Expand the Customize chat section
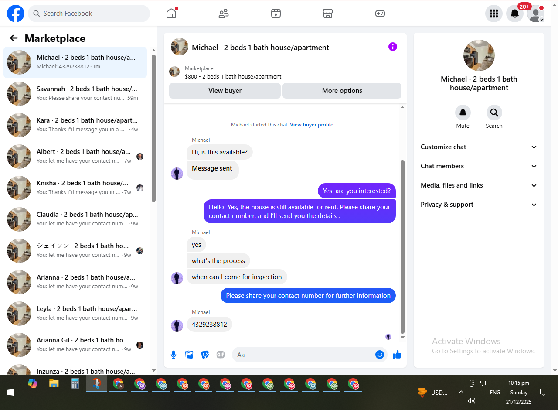558x410 pixels. 479,147
